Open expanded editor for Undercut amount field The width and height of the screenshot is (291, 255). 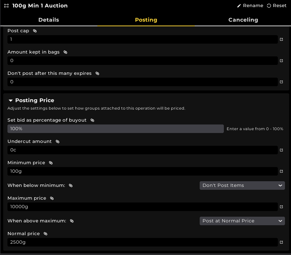point(281,150)
